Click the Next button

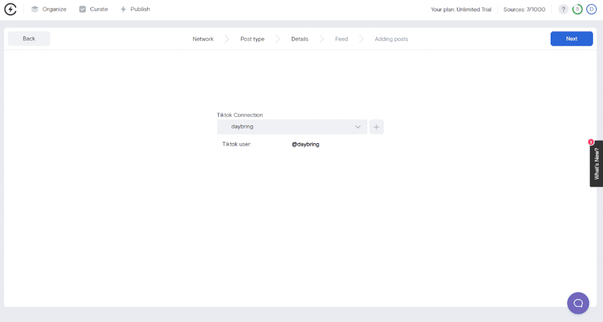[571, 38]
